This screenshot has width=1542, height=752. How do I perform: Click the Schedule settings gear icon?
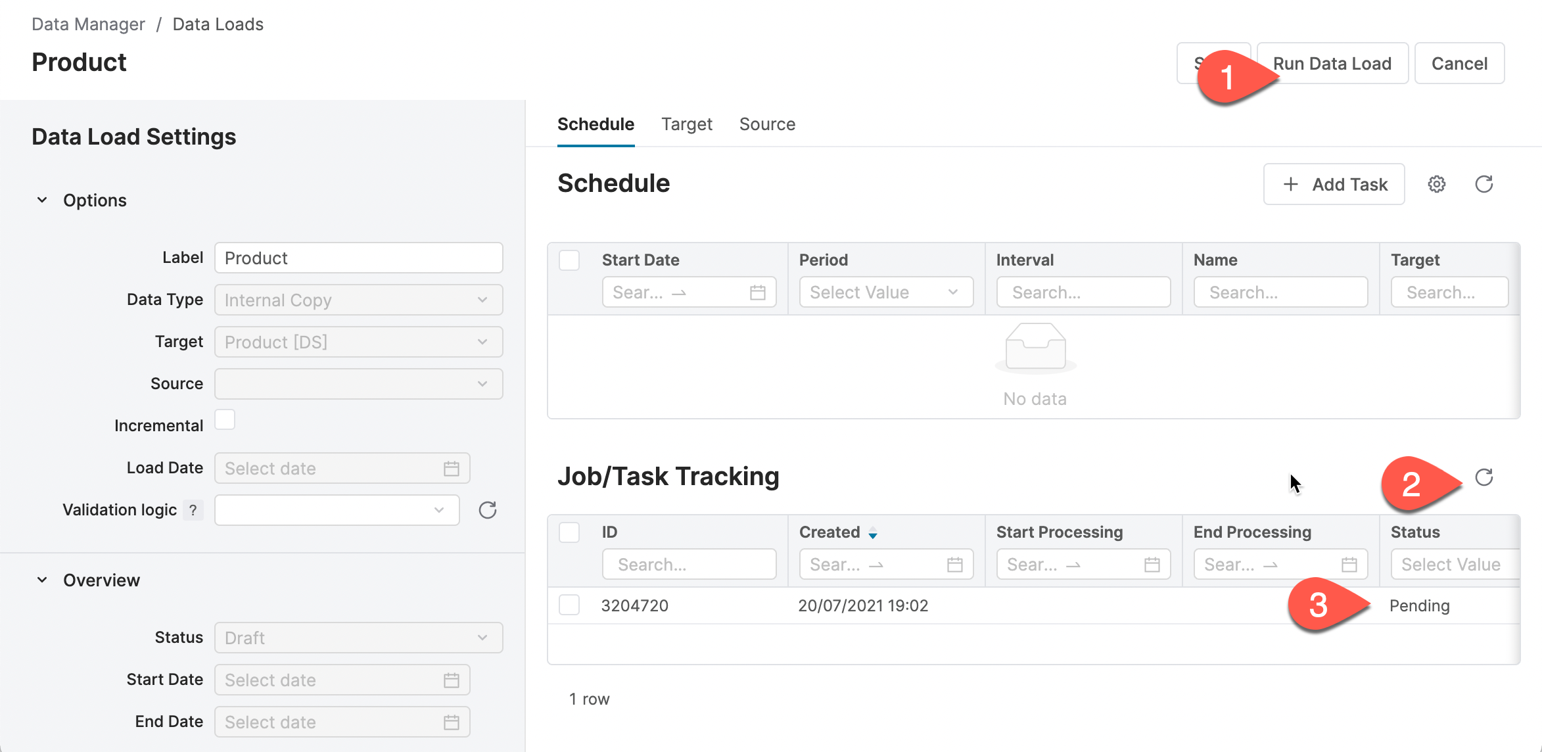coord(1436,184)
